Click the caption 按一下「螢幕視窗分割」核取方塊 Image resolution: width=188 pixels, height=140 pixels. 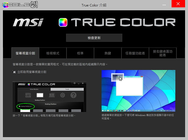point(44,115)
